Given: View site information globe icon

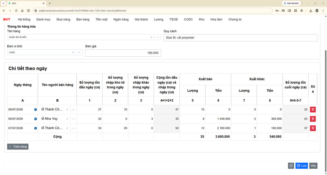Looking at the screenshot, I should (x=36, y=10).
